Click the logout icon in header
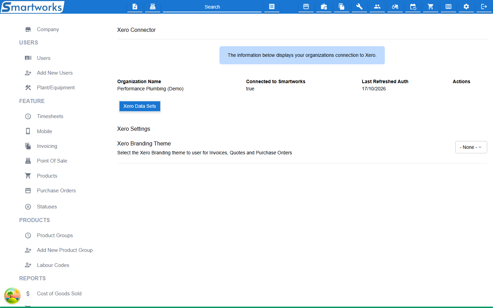Image resolution: width=493 pixels, height=308 pixels. pyautogui.click(x=484, y=7)
